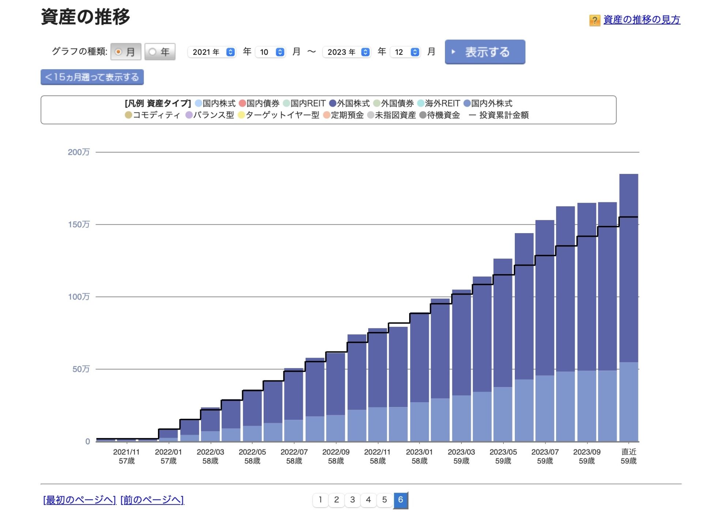Go to page 1 in pagination
The height and width of the screenshot is (530, 702).
(x=320, y=500)
